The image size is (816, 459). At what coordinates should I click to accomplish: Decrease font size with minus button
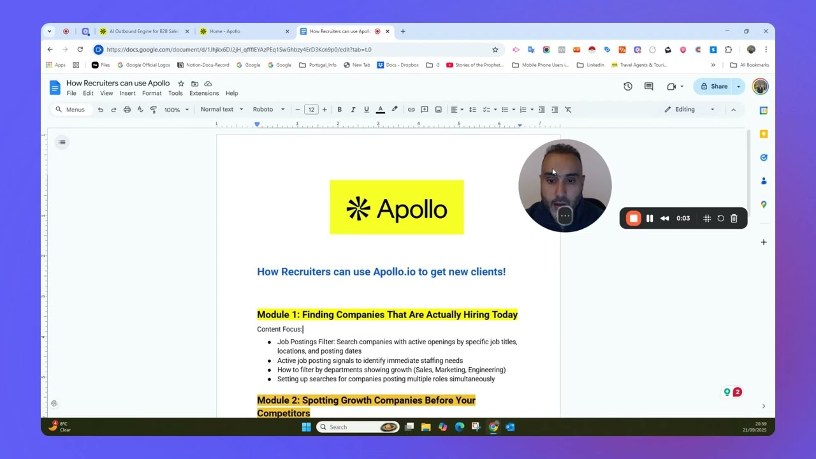297,110
